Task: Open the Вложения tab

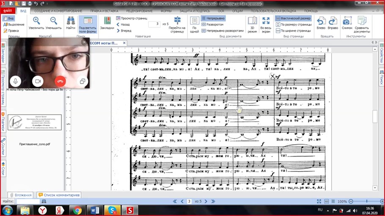Action: point(21,195)
